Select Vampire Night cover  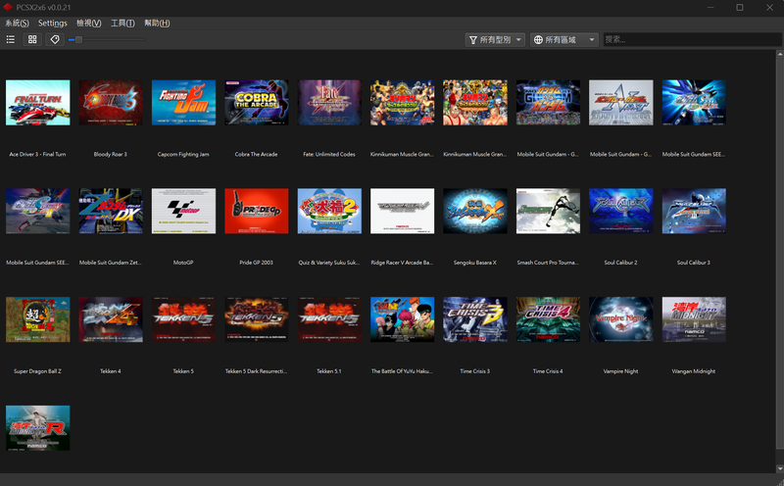coord(620,319)
